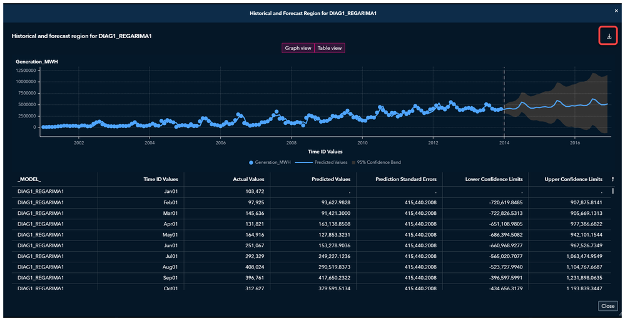The image size is (625, 321).
Task: Click the Generation_MWH legend dot
Action: (251, 163)
